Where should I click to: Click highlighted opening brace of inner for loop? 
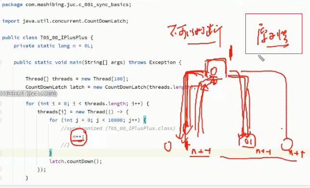(x=145, y=120)
